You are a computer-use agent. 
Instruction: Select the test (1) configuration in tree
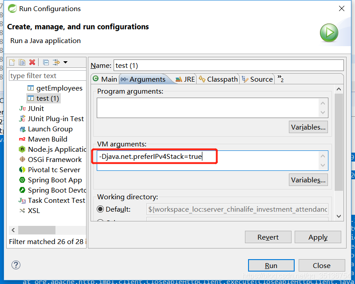(x=43, y=98)
